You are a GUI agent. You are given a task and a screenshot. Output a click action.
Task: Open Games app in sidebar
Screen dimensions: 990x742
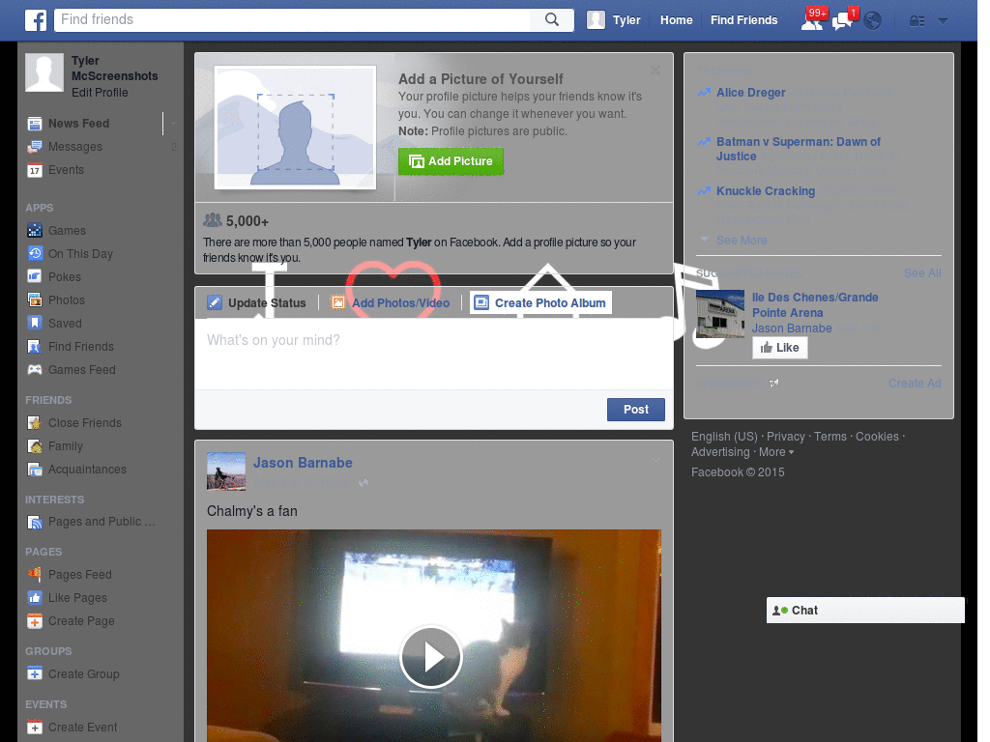[x=67, y=230]
